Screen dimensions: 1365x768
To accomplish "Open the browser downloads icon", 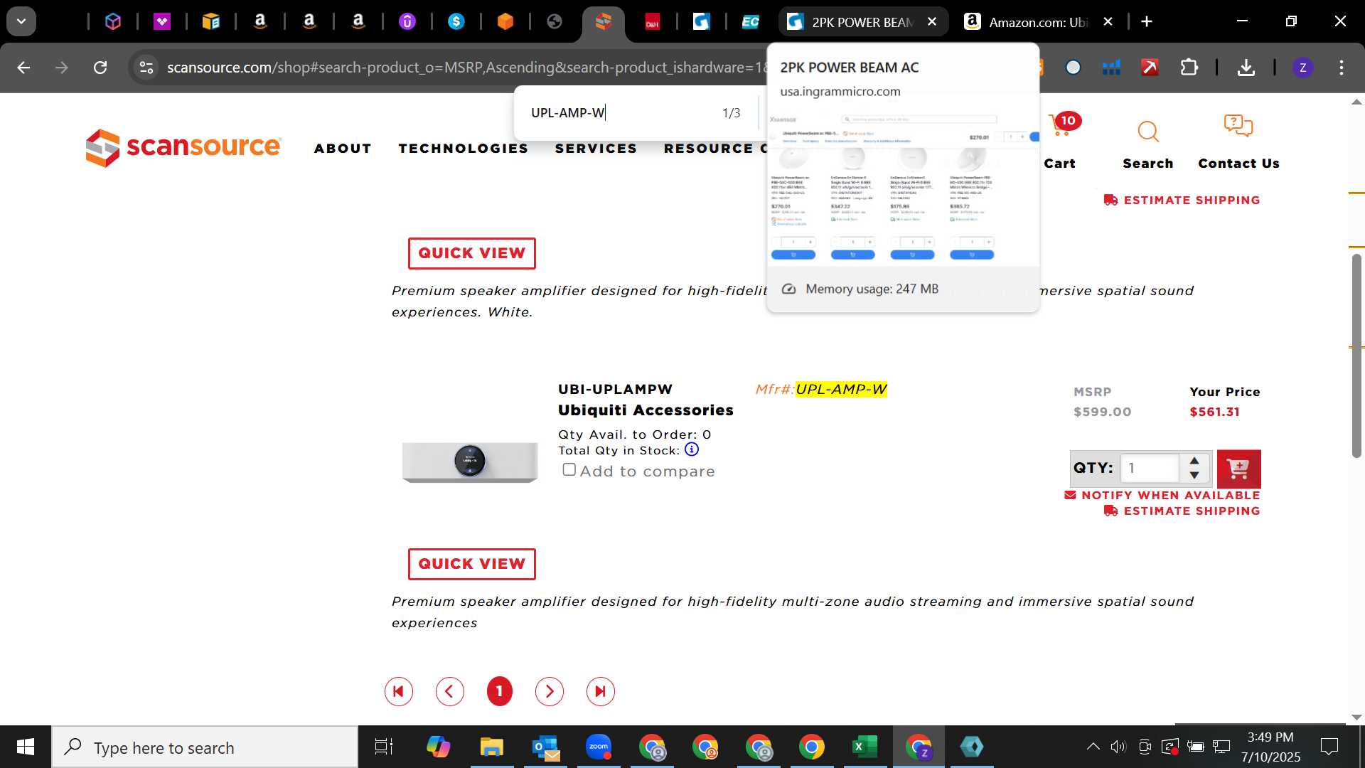I will 1246,68.
